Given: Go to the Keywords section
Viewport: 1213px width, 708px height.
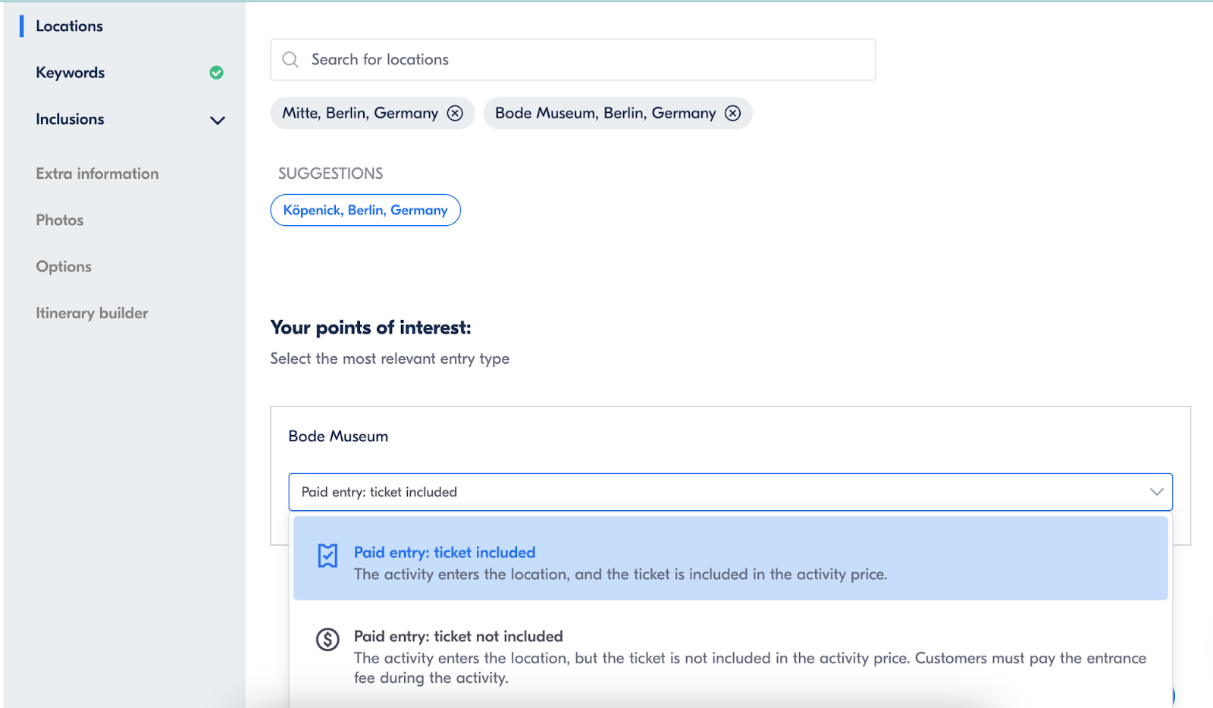Looking at the screenshot, I should [71, 73].
